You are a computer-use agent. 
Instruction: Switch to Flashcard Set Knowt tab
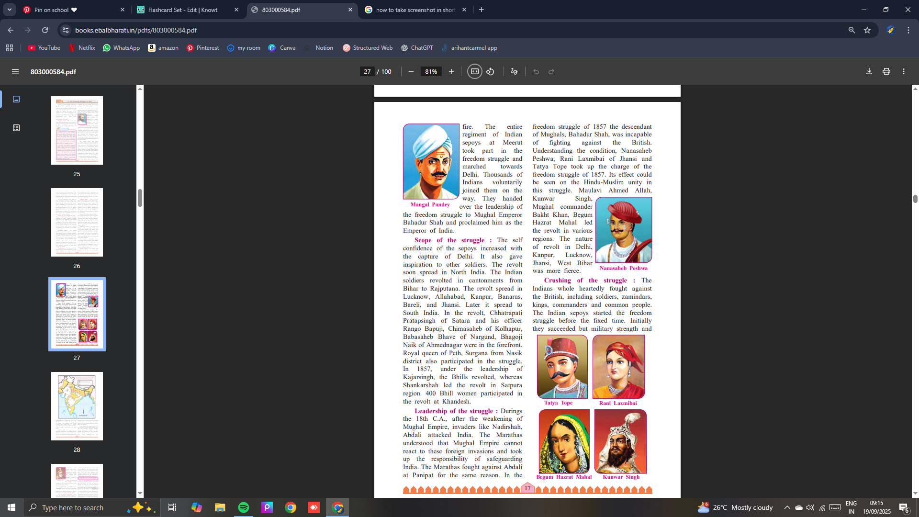click(x=182, y=10)
